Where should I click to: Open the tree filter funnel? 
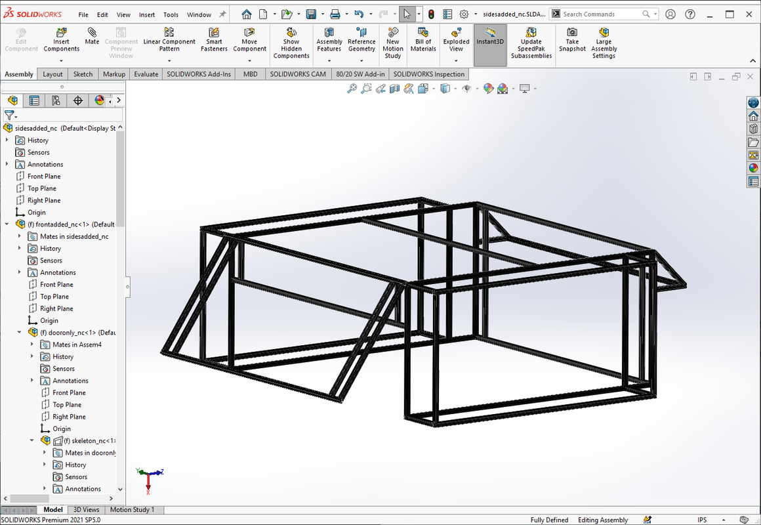click(9, 115)
